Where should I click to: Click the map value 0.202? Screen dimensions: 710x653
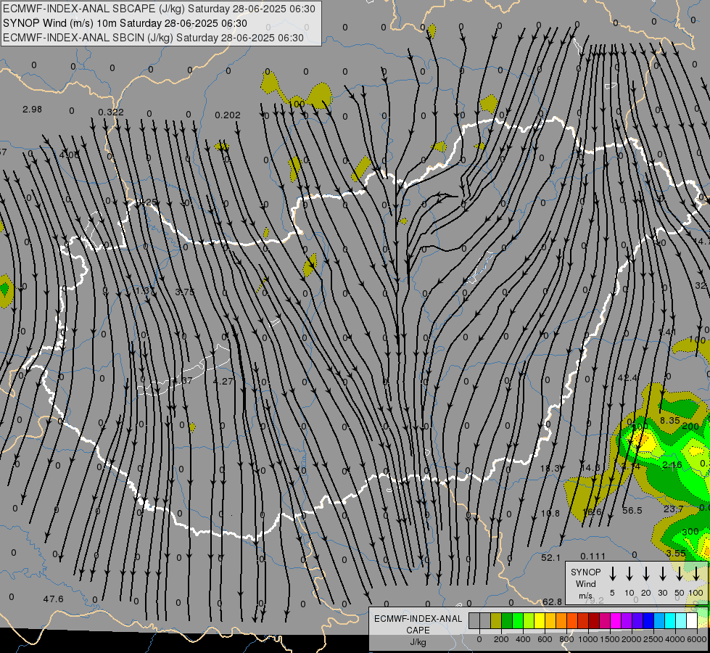[228, 115]
